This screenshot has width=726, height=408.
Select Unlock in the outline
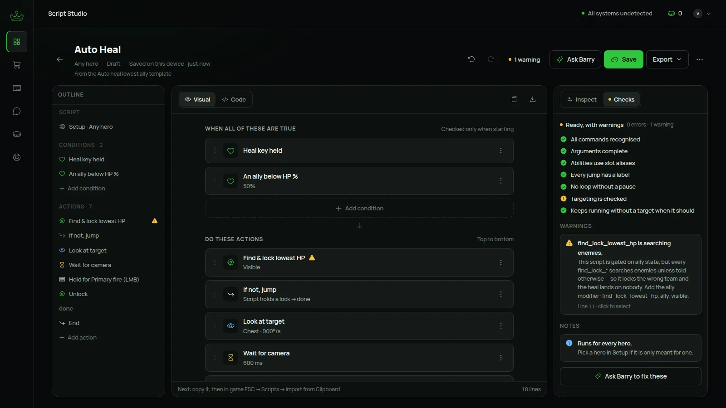coord(108,294)
